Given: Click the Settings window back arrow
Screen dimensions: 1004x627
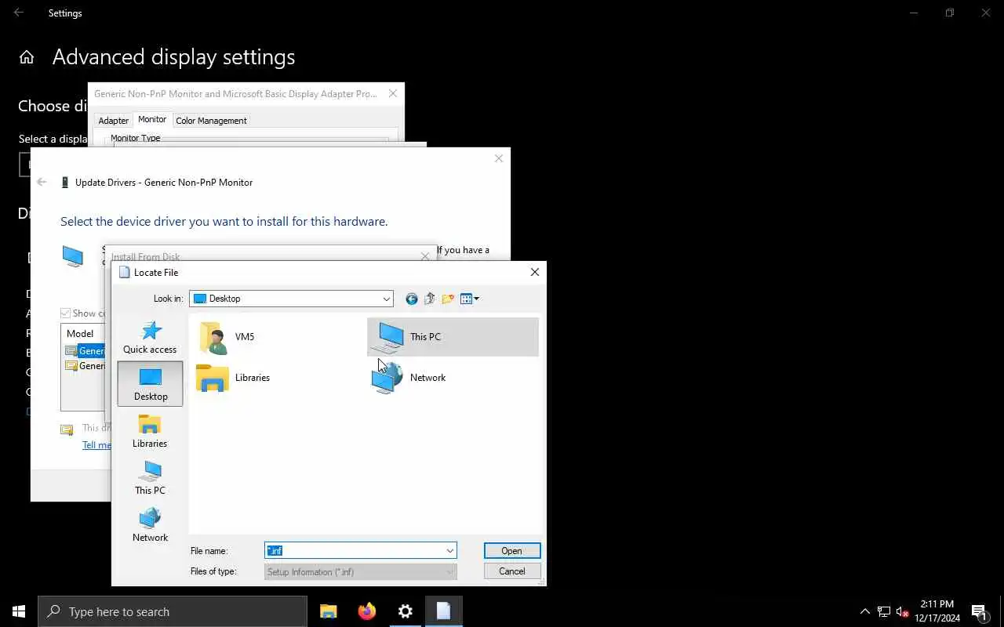Looking at the screenshot, I should click(x=19, y=13).
